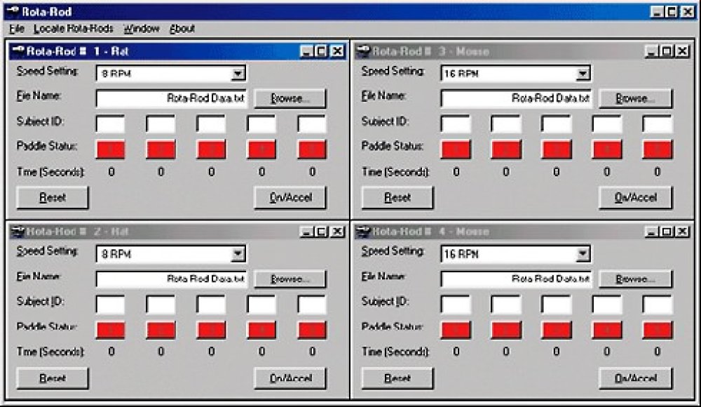
Task: Click the first red Paddle Status indicator in Rota-Rod 4 - Mouse
Action: tap(456, 330)
